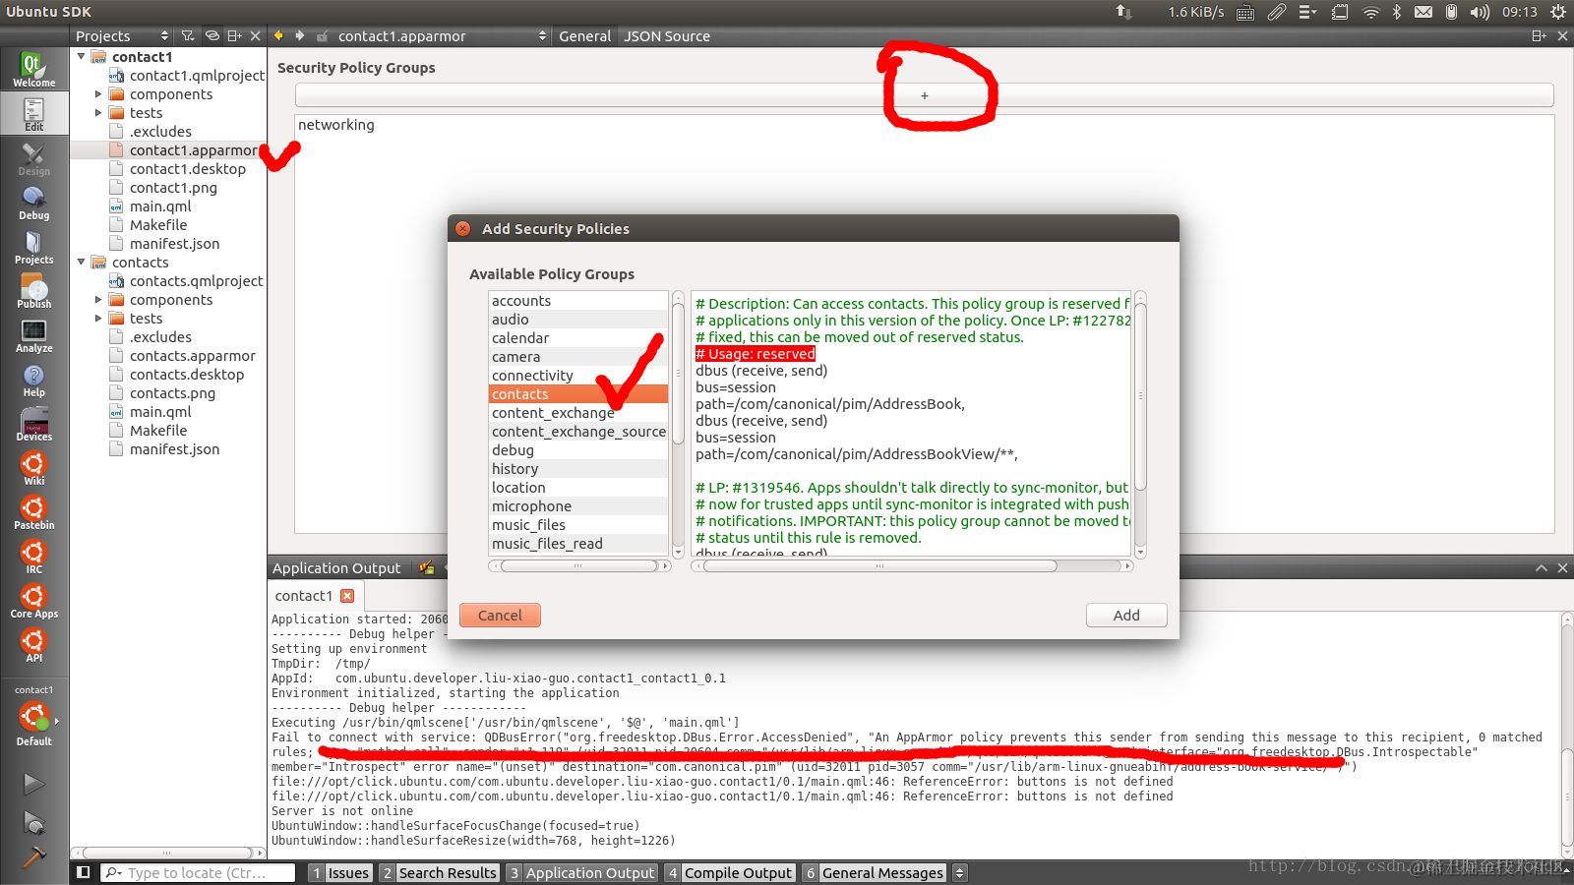
Task: Click the plus button under Security Policy Groups
Action: pos(924,95)
